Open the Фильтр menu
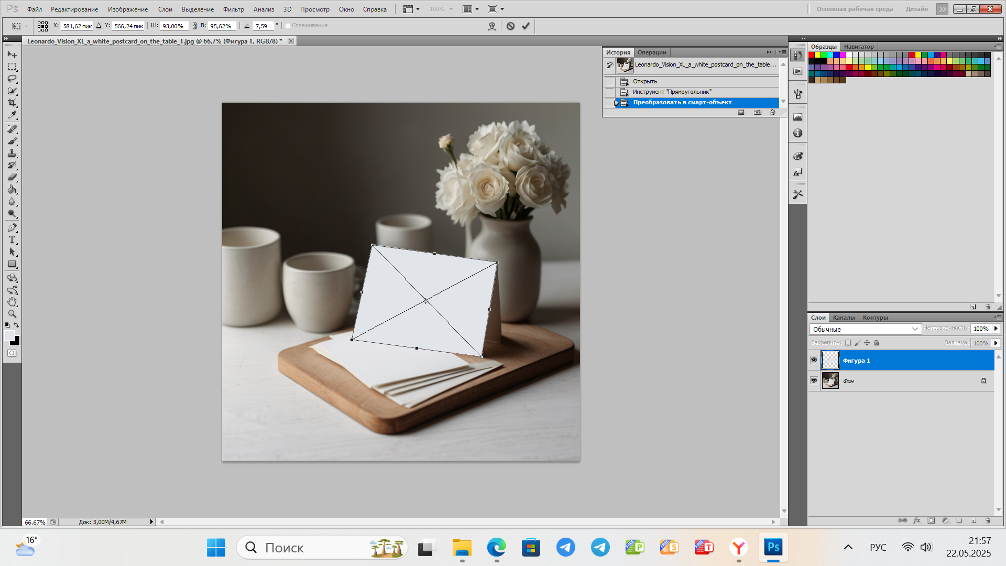Screen dimensions: 1006x566 [233, 9]
